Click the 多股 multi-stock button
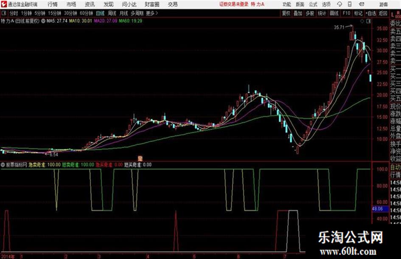This screenshot has width=401, height=259. coord(310,13)
